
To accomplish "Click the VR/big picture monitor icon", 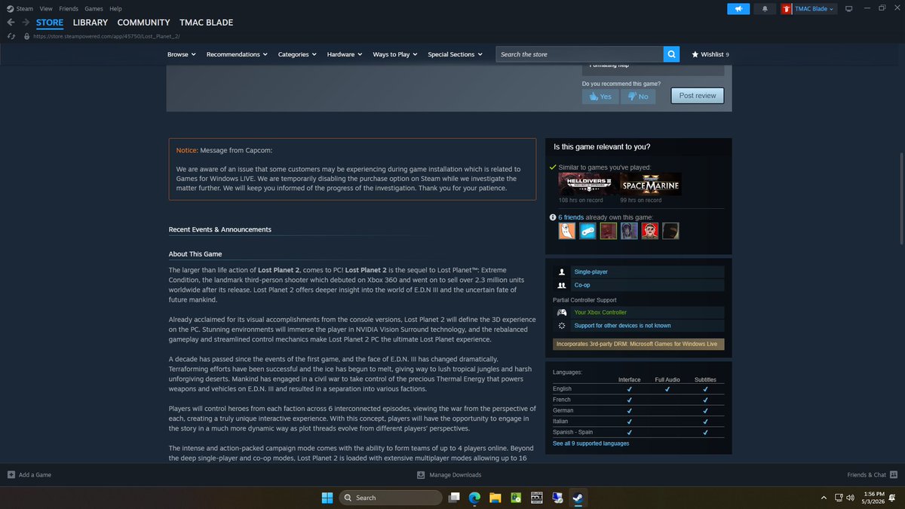I will [x=848, y=8].
